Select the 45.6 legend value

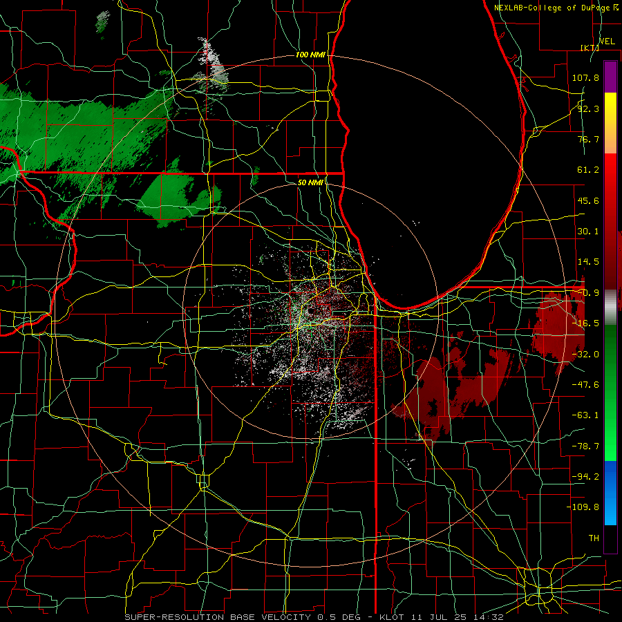tap(588, 200)
